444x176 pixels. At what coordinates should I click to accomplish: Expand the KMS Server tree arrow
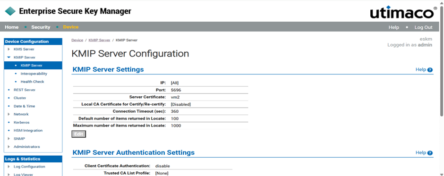point(9,49)
